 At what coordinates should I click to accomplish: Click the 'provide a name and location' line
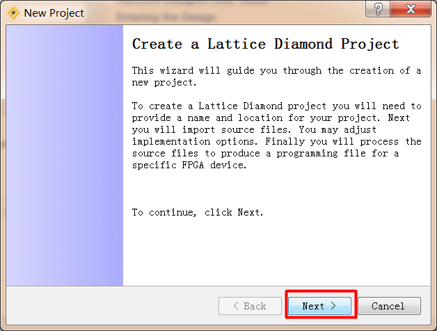click(271, 118)
